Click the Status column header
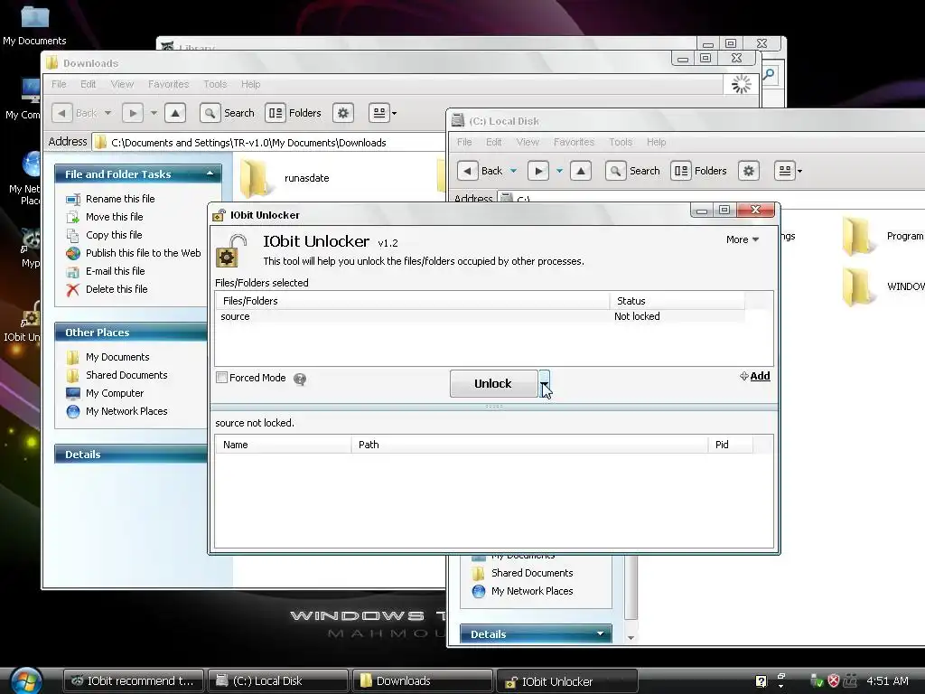Screen dimensions: 925x694 point(677,301)
